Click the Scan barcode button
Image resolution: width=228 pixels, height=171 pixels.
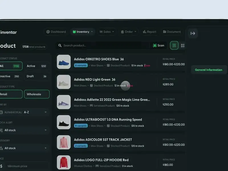point(158,46)
